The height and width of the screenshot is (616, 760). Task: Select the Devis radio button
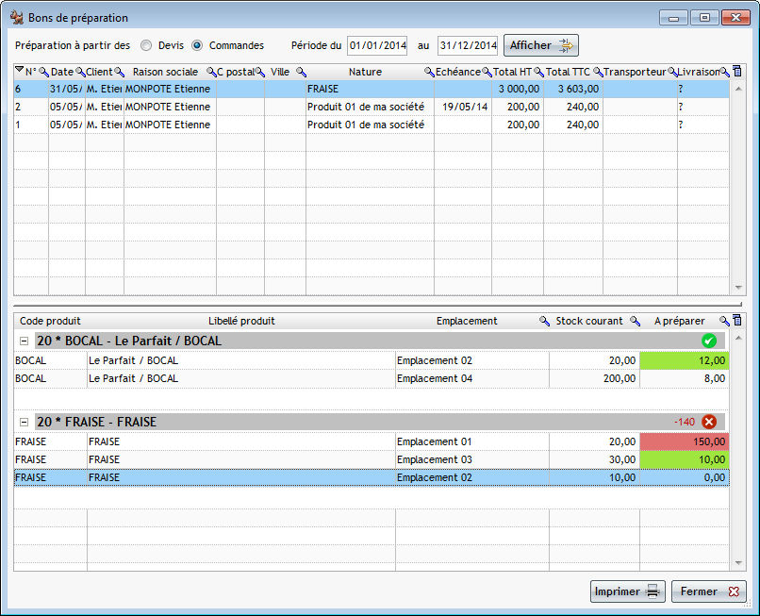click(x=146, y=45)
